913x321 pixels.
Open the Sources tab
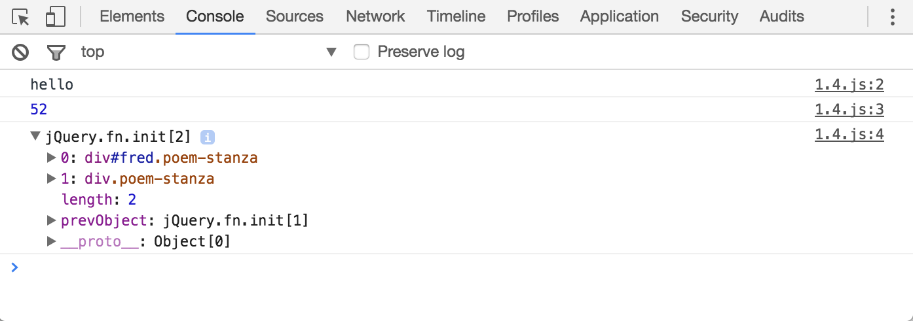point(295,17)
